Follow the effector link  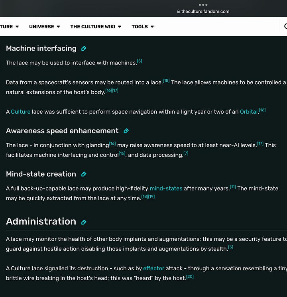coord(153,268)
